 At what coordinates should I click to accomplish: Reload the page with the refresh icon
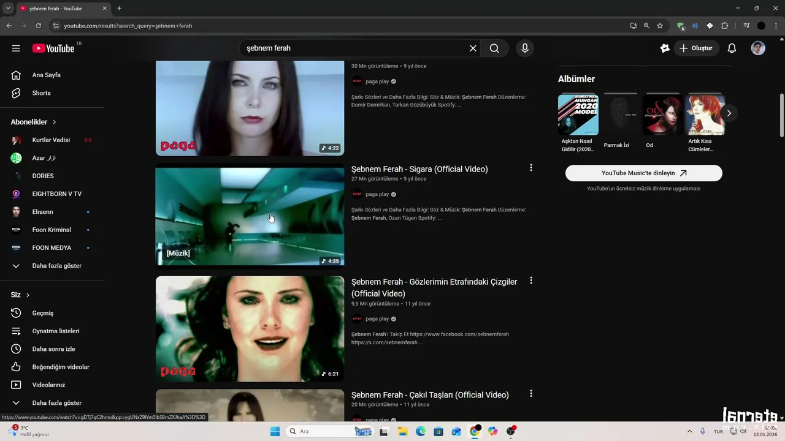tap(38, 26)
